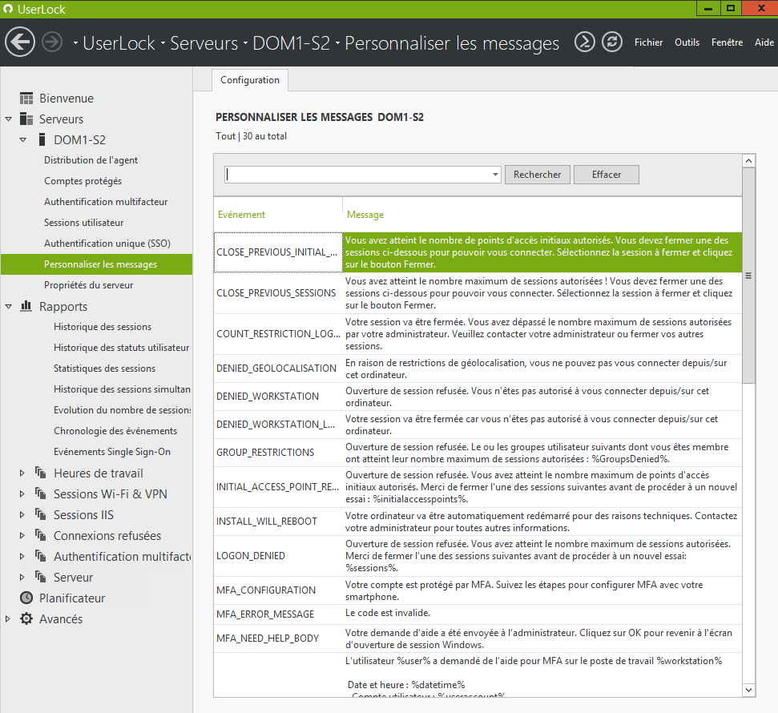Open the Aide menu
Image resolution: width=778 pixels, height=713 pixels.
point(764,42)
